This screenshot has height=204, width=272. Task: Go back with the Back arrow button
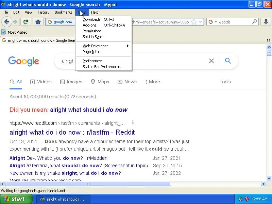7,22
